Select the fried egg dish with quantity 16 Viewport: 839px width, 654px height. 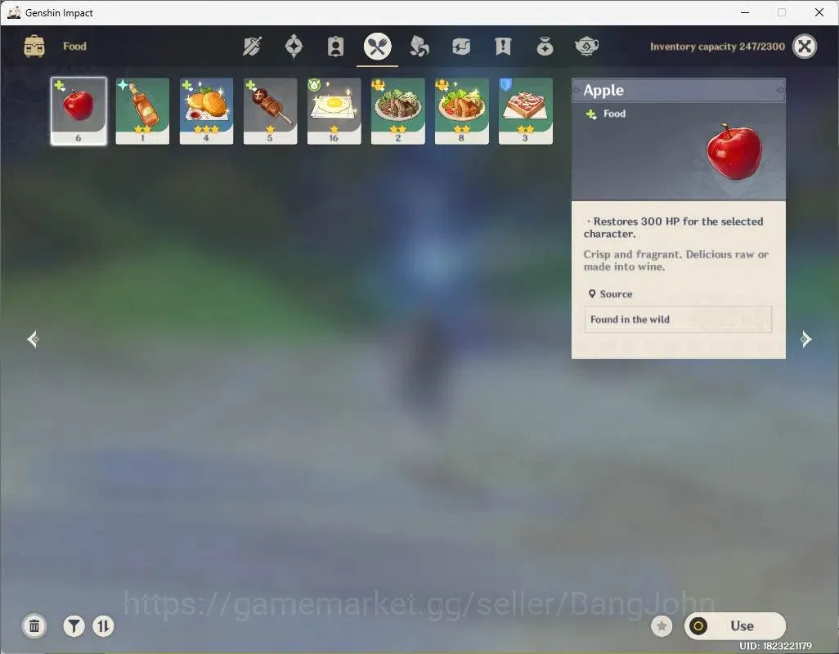coord(334,110)
